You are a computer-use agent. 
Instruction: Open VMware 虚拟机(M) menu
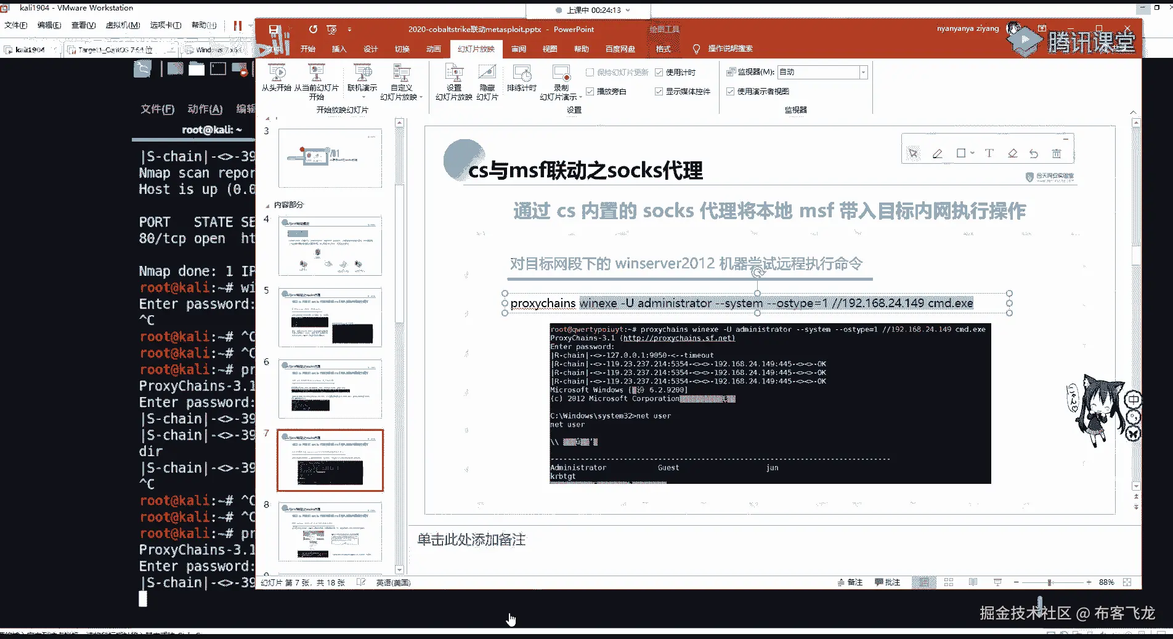123,25
